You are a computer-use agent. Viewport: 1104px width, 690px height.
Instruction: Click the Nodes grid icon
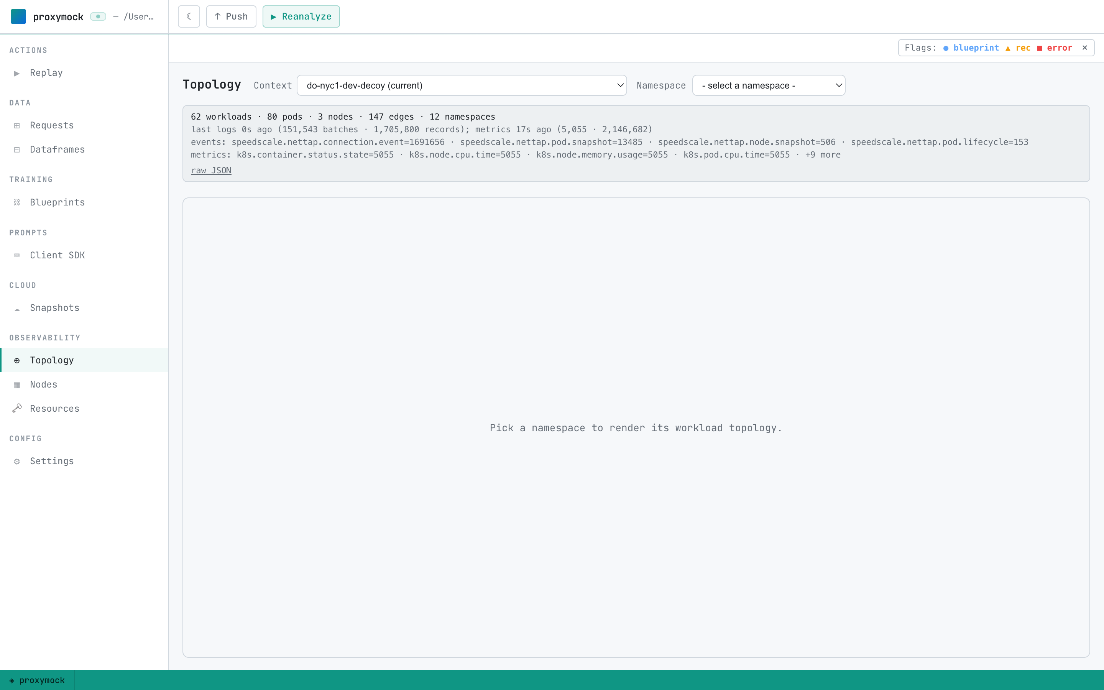click(x=17, y=385)
